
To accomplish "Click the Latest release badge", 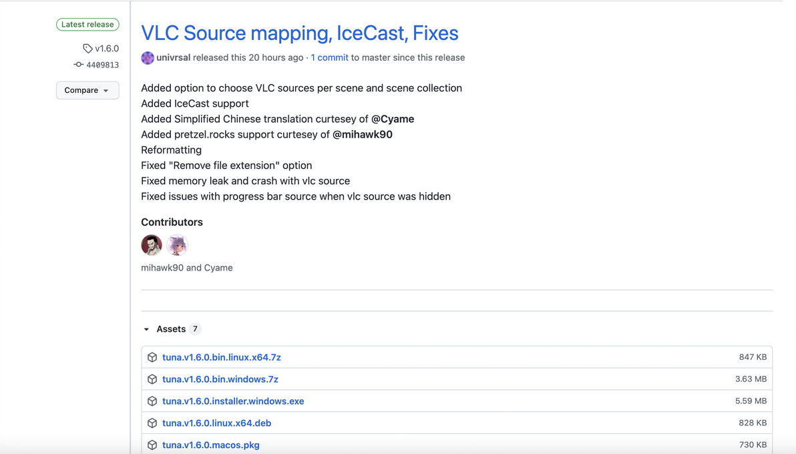I will tap(87, 25).
